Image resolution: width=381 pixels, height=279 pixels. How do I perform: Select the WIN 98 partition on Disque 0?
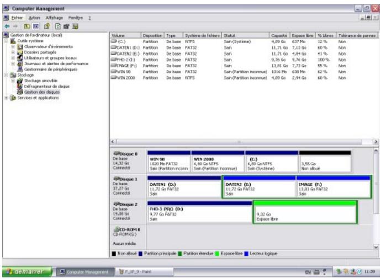coord(169,162)
